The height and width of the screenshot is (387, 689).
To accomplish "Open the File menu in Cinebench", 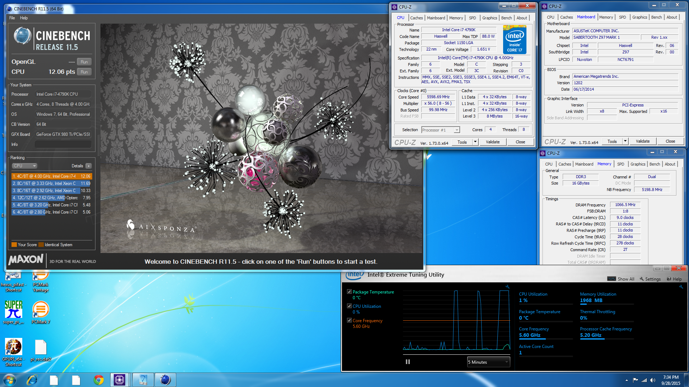I will [x=12, y=18].
